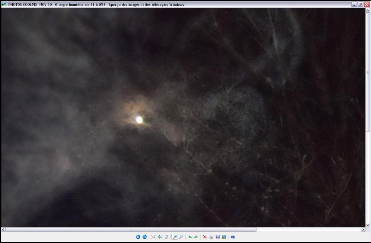This screenshot has width=371, height=243.
Task: Rotate the image clockwise
Action: click(x=190, y=237)
